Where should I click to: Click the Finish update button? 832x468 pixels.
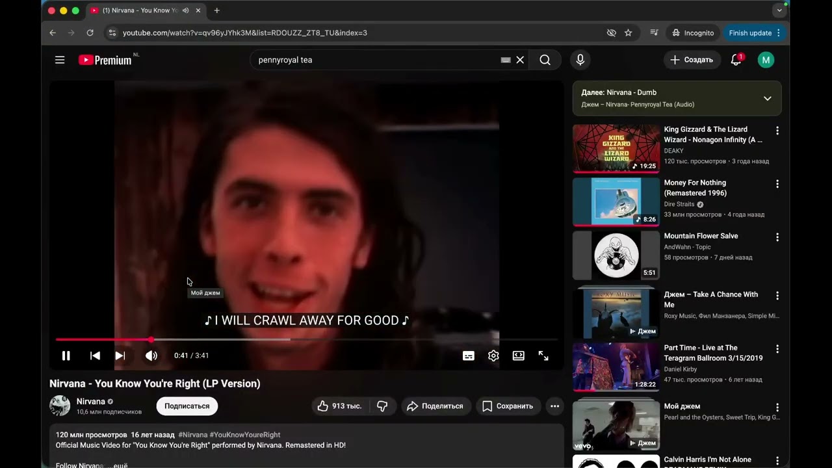pos(754,32)
